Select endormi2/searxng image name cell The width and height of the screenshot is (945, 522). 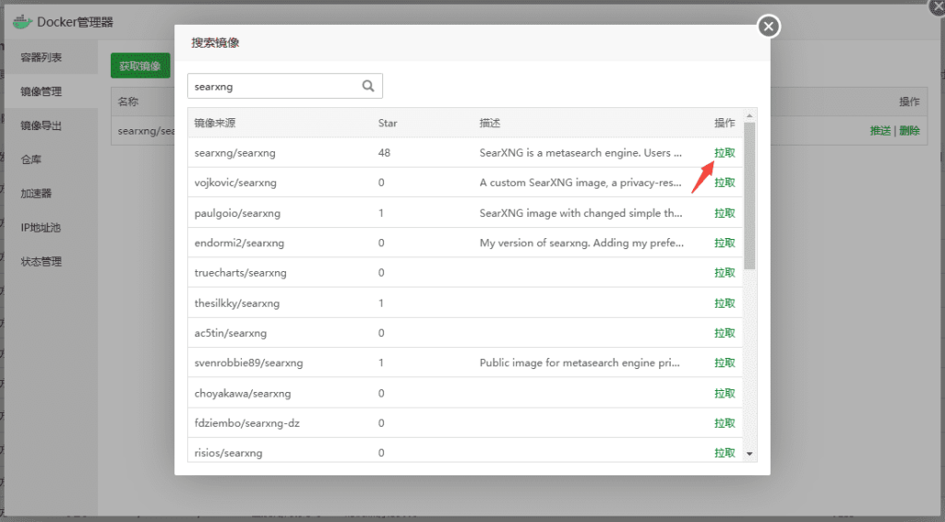tap(239, 243)
